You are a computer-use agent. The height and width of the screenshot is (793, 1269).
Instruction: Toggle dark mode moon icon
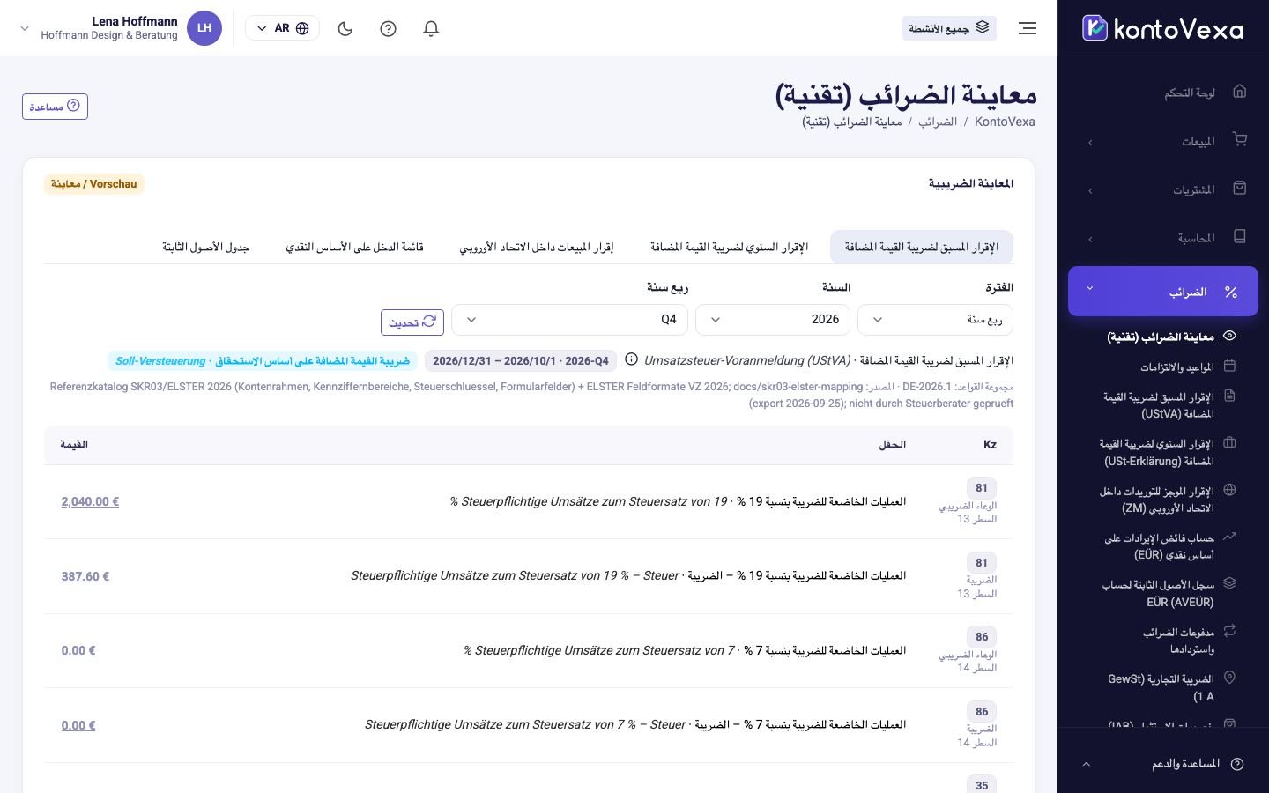345,28
